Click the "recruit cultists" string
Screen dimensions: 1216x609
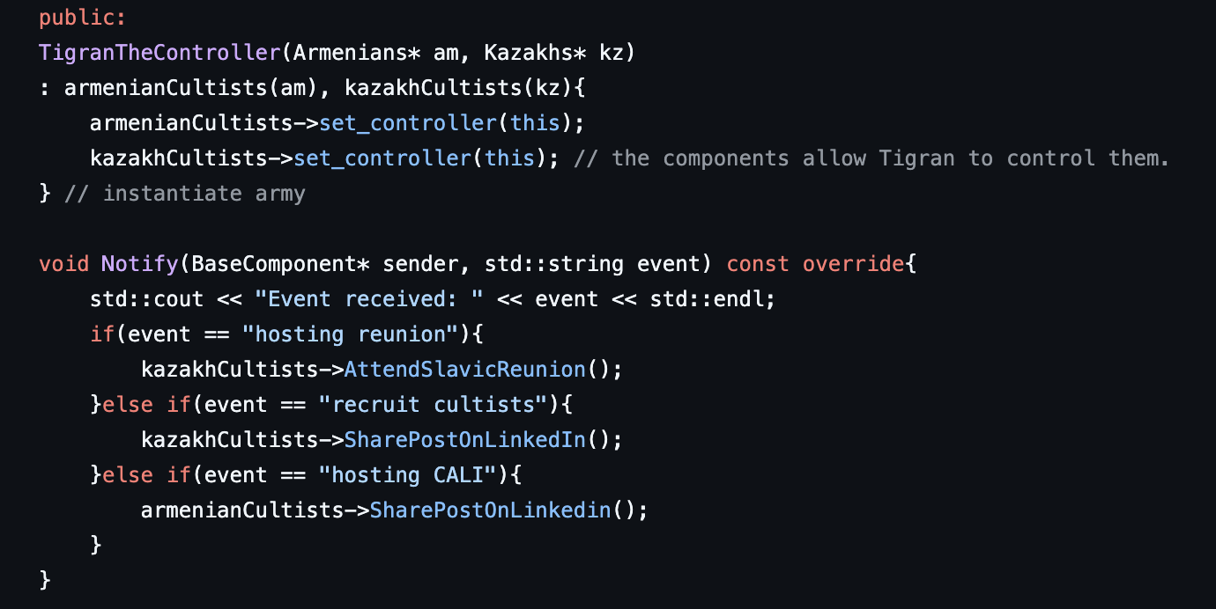pyautogui.click(x=434, y=404)
